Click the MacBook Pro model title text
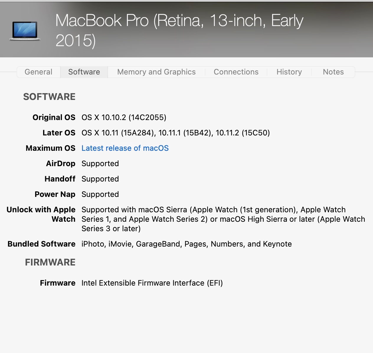This screenshot has width=373, height=353. coord(179,30)
